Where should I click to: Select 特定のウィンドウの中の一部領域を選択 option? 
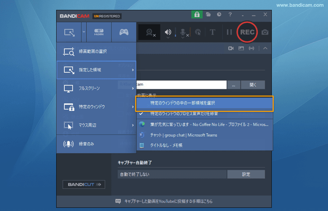(x=204, y=103)
